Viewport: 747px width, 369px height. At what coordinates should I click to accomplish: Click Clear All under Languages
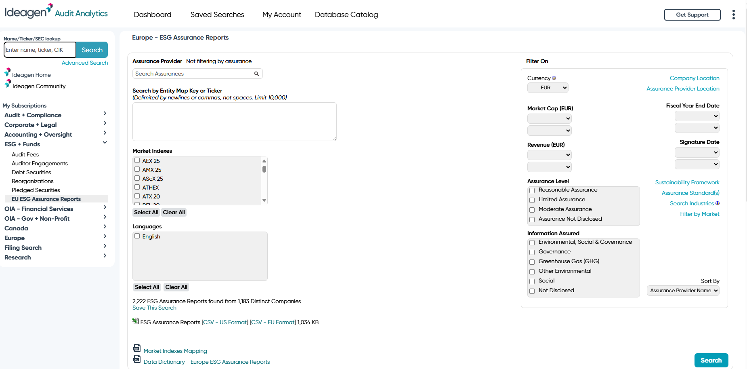[x=176, y=287]
